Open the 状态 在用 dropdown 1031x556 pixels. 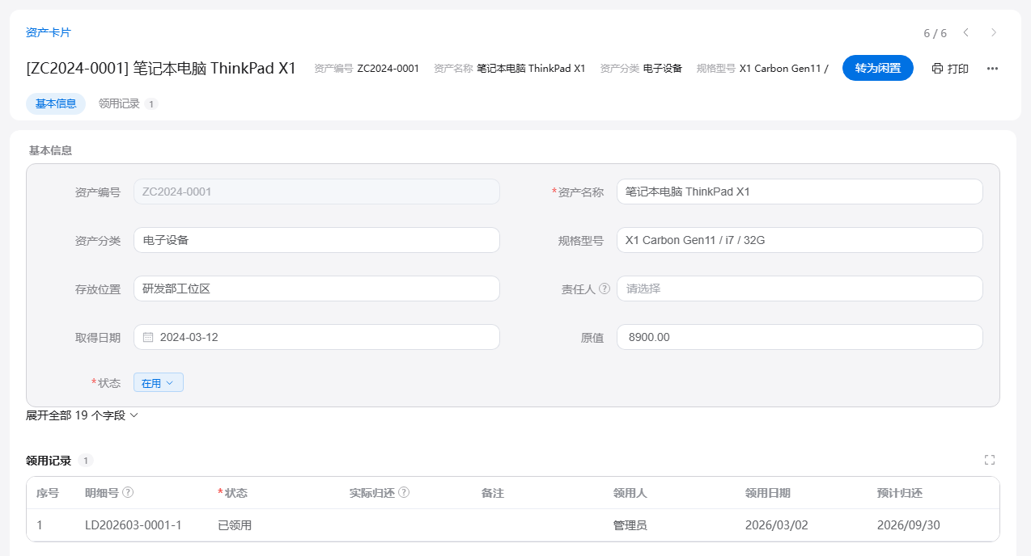tap(159, 383)
